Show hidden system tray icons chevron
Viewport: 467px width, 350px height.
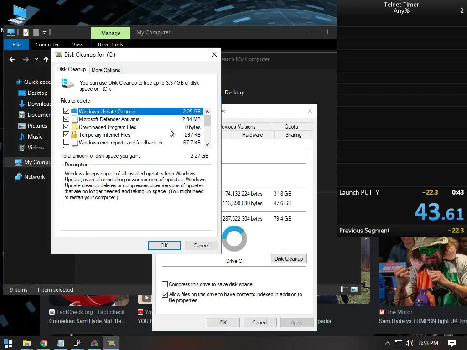point(388,343)
